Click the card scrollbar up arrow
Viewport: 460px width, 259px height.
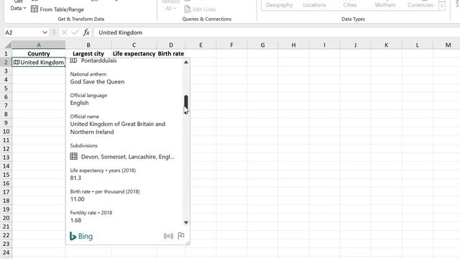pos(186,62)
